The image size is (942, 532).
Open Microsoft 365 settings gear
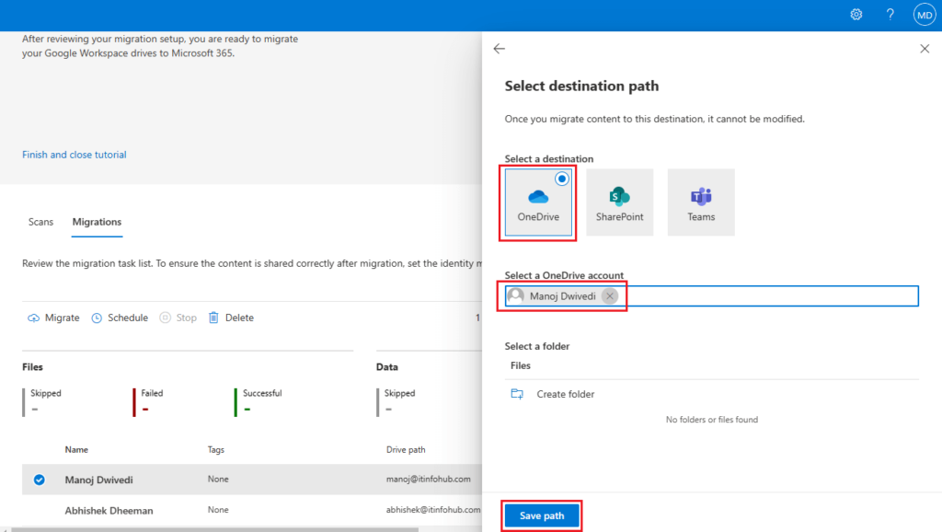click(856, 14)
